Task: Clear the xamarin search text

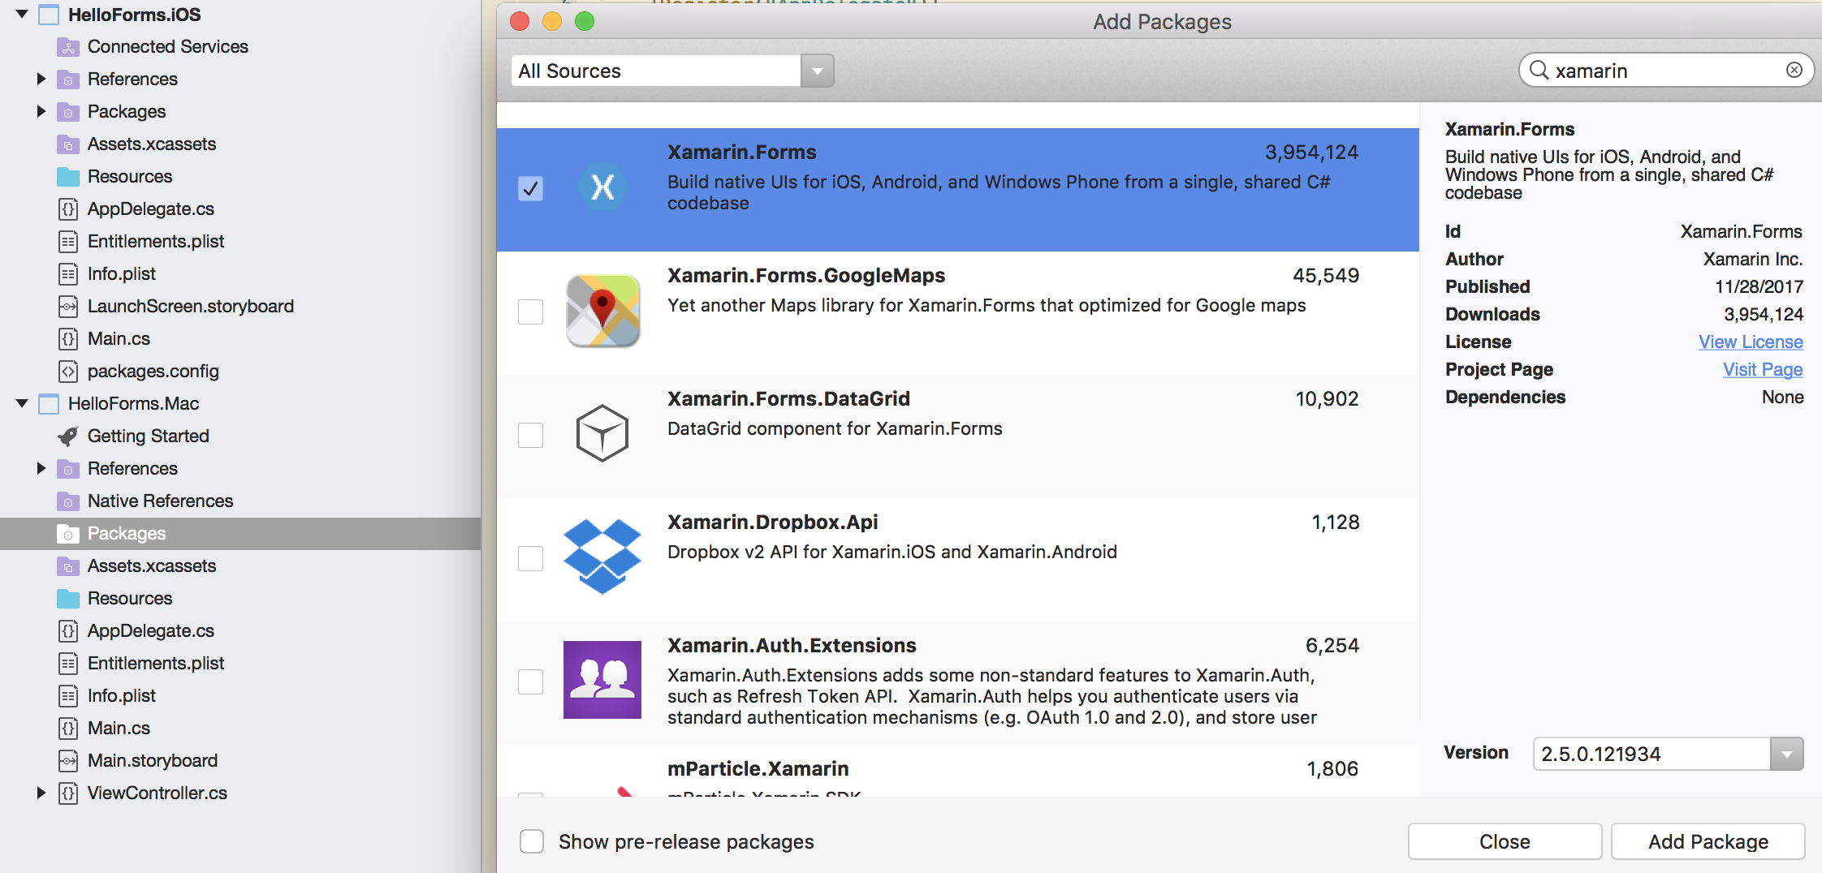Action: (1794, 70)
